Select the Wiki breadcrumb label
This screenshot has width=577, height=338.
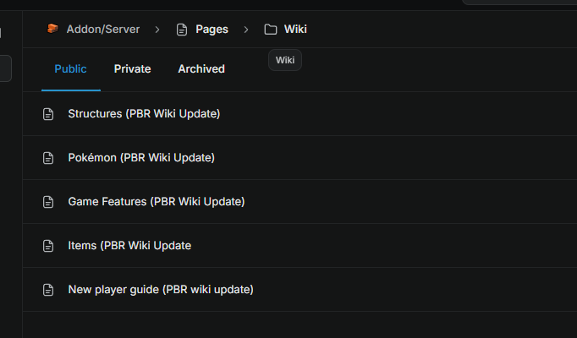(x=295, y=29)
